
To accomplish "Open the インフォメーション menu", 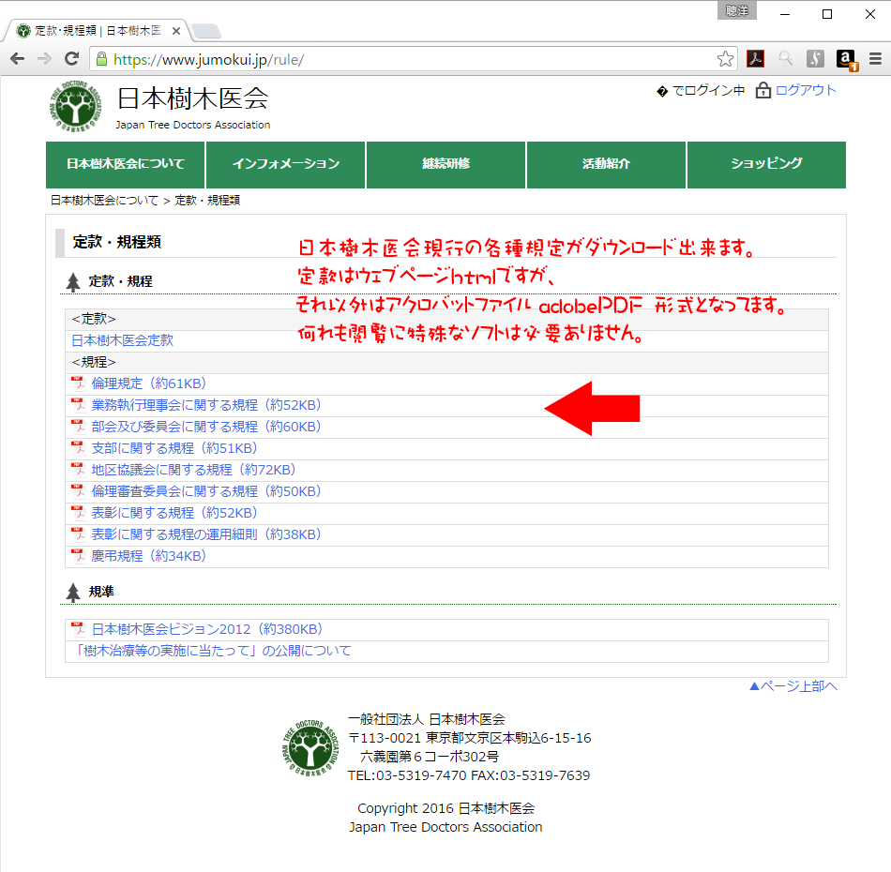I will pyautogui.click(x=285, y=164).
